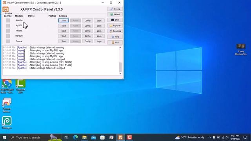Viewport: 251px width, 141px height.
Task: View Logs for Mercury
Action: 99,36
